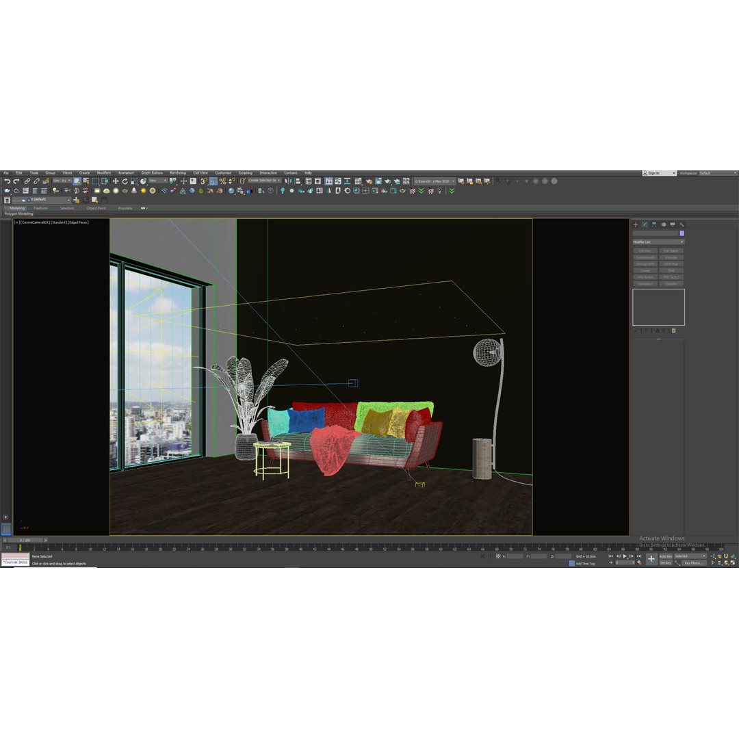Choose the Rectangular Selection Region icon

(95, 181)
